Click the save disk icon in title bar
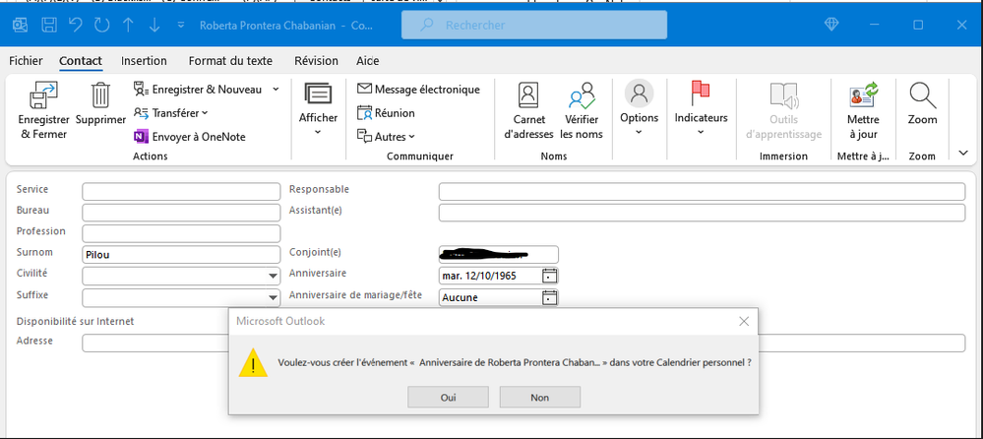The width and height of the screenshot is (983, 439). [x=49, y=25]
